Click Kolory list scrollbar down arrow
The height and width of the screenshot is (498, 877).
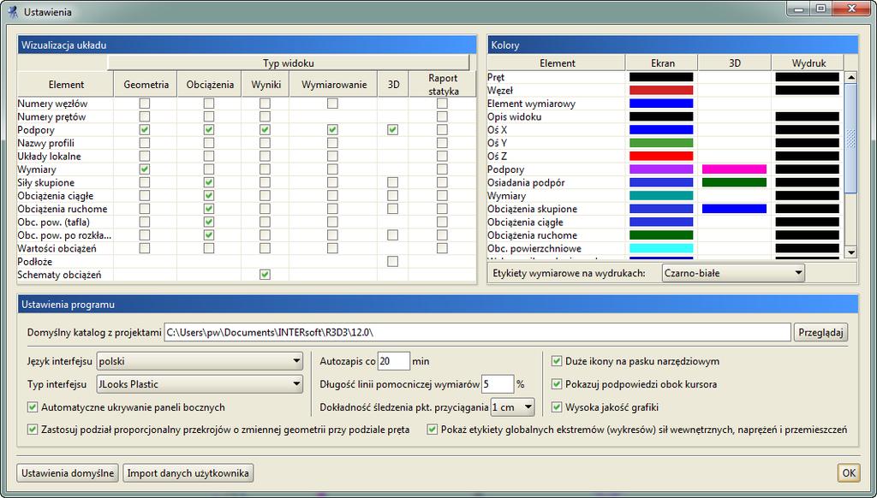pyautogui.click(x=850, y=252)
